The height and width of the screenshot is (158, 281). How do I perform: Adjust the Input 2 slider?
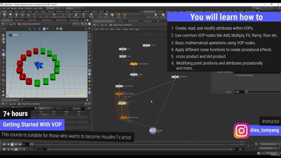pos(263,92)
